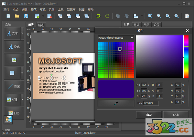Open the 添加 menu
This screenshot has width=194, height=137.
(15, 9)
